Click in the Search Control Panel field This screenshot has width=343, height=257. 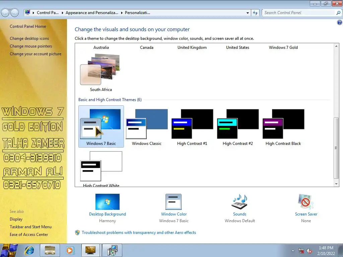tap(299, 13)
